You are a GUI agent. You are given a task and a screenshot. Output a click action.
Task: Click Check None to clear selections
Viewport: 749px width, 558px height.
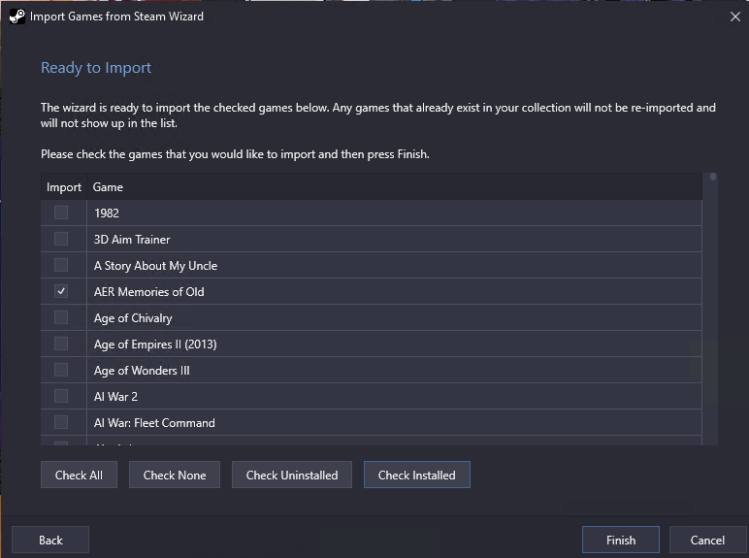click(175, 475)
